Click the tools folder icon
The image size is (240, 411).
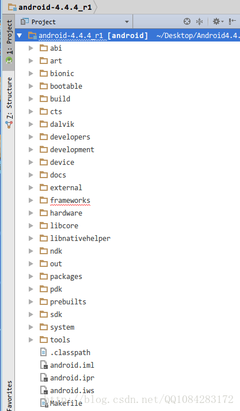coord(44,340)
